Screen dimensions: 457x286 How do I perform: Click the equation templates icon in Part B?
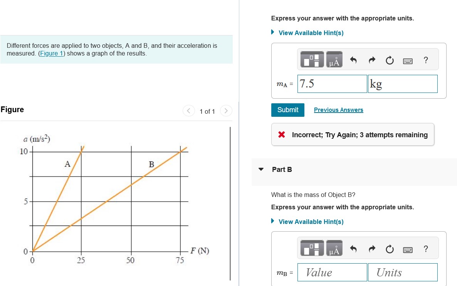(x=312, y=248)
